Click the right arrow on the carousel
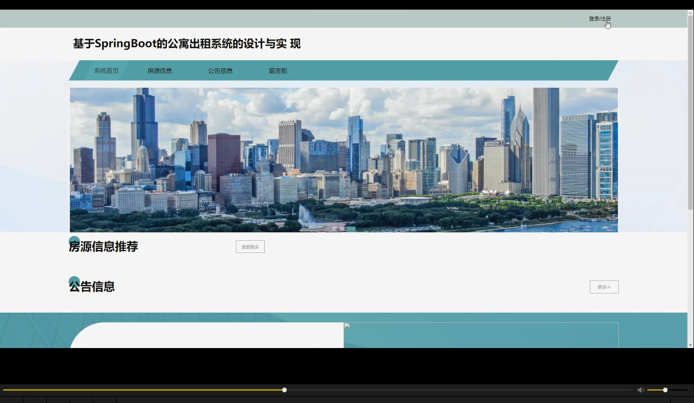The width and height of the screenshot is (694, 403). click(606, 159)
